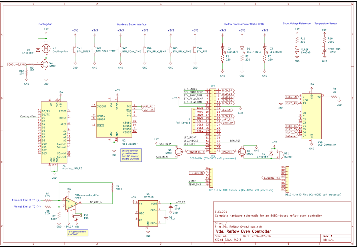Click the 'Shunt Voltage Reference' heading
Image resolution: width=357 pixels, height=247 pixels.
[296, 23]
